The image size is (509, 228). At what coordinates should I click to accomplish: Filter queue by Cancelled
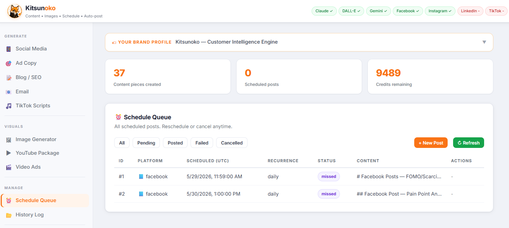232,143
